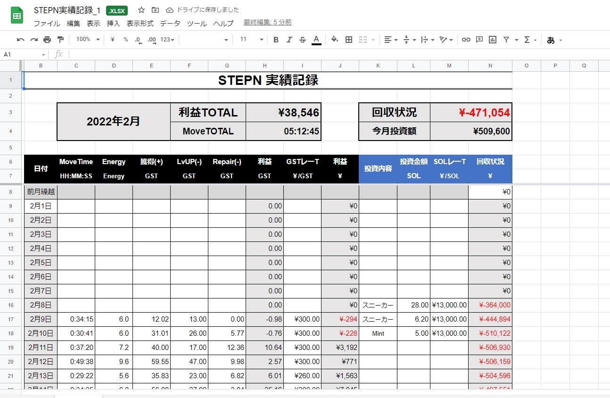Toggle italic formatting

pos(289,40)
